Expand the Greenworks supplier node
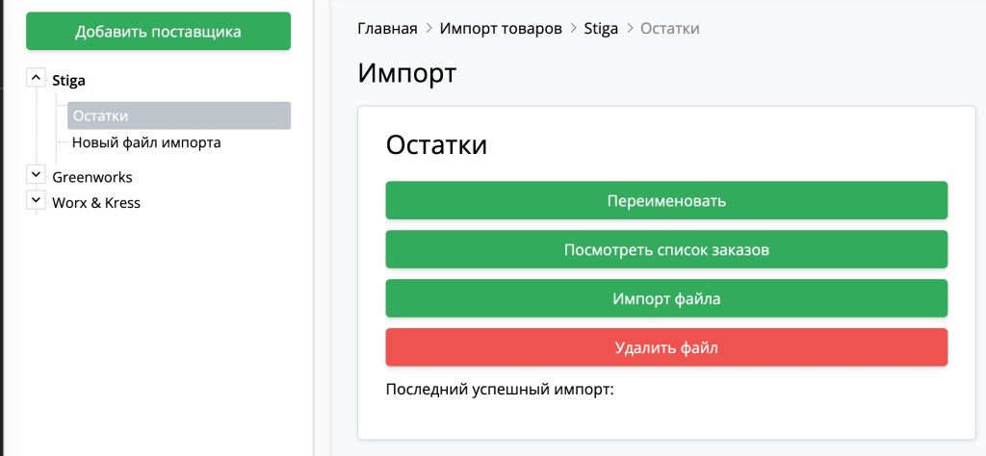986x456 pixels. click(37, 174)
